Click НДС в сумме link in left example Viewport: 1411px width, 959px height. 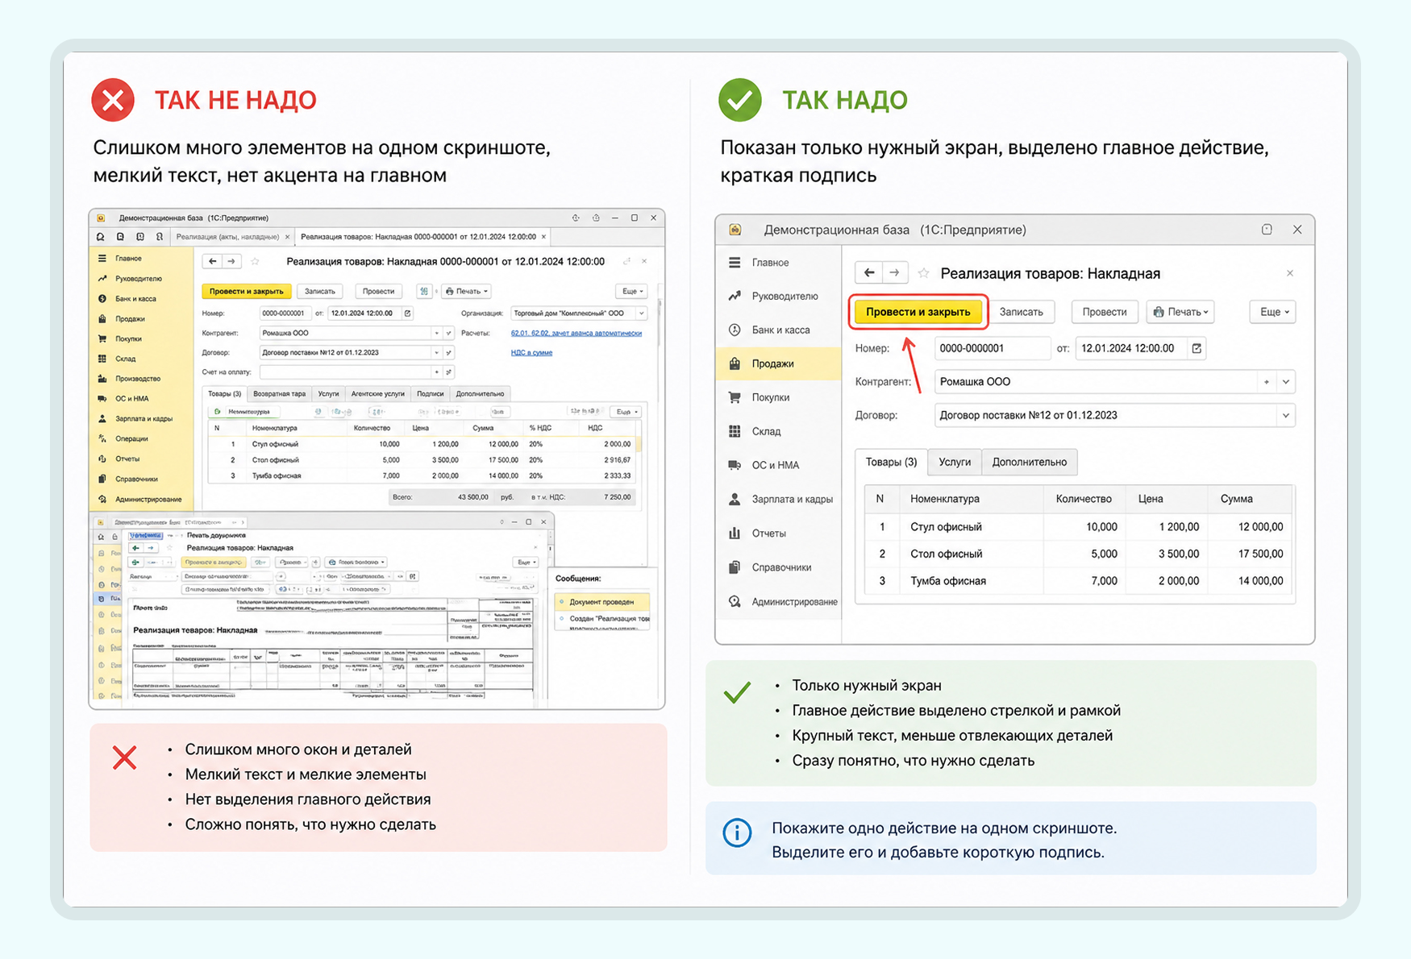pyautogui.click(x=531, y=352)
